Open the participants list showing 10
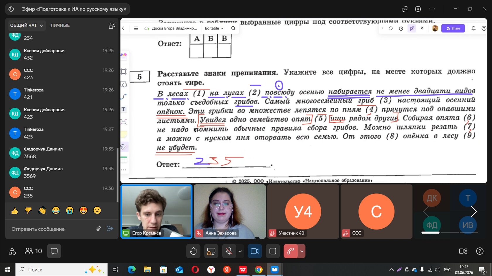492x276 pixels. [x=33, y=251]
